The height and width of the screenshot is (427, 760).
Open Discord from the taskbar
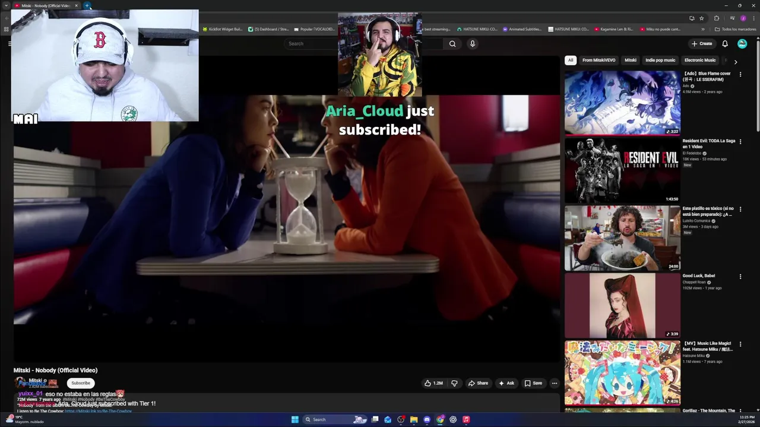pyautogui.click(x=427, y=419)
